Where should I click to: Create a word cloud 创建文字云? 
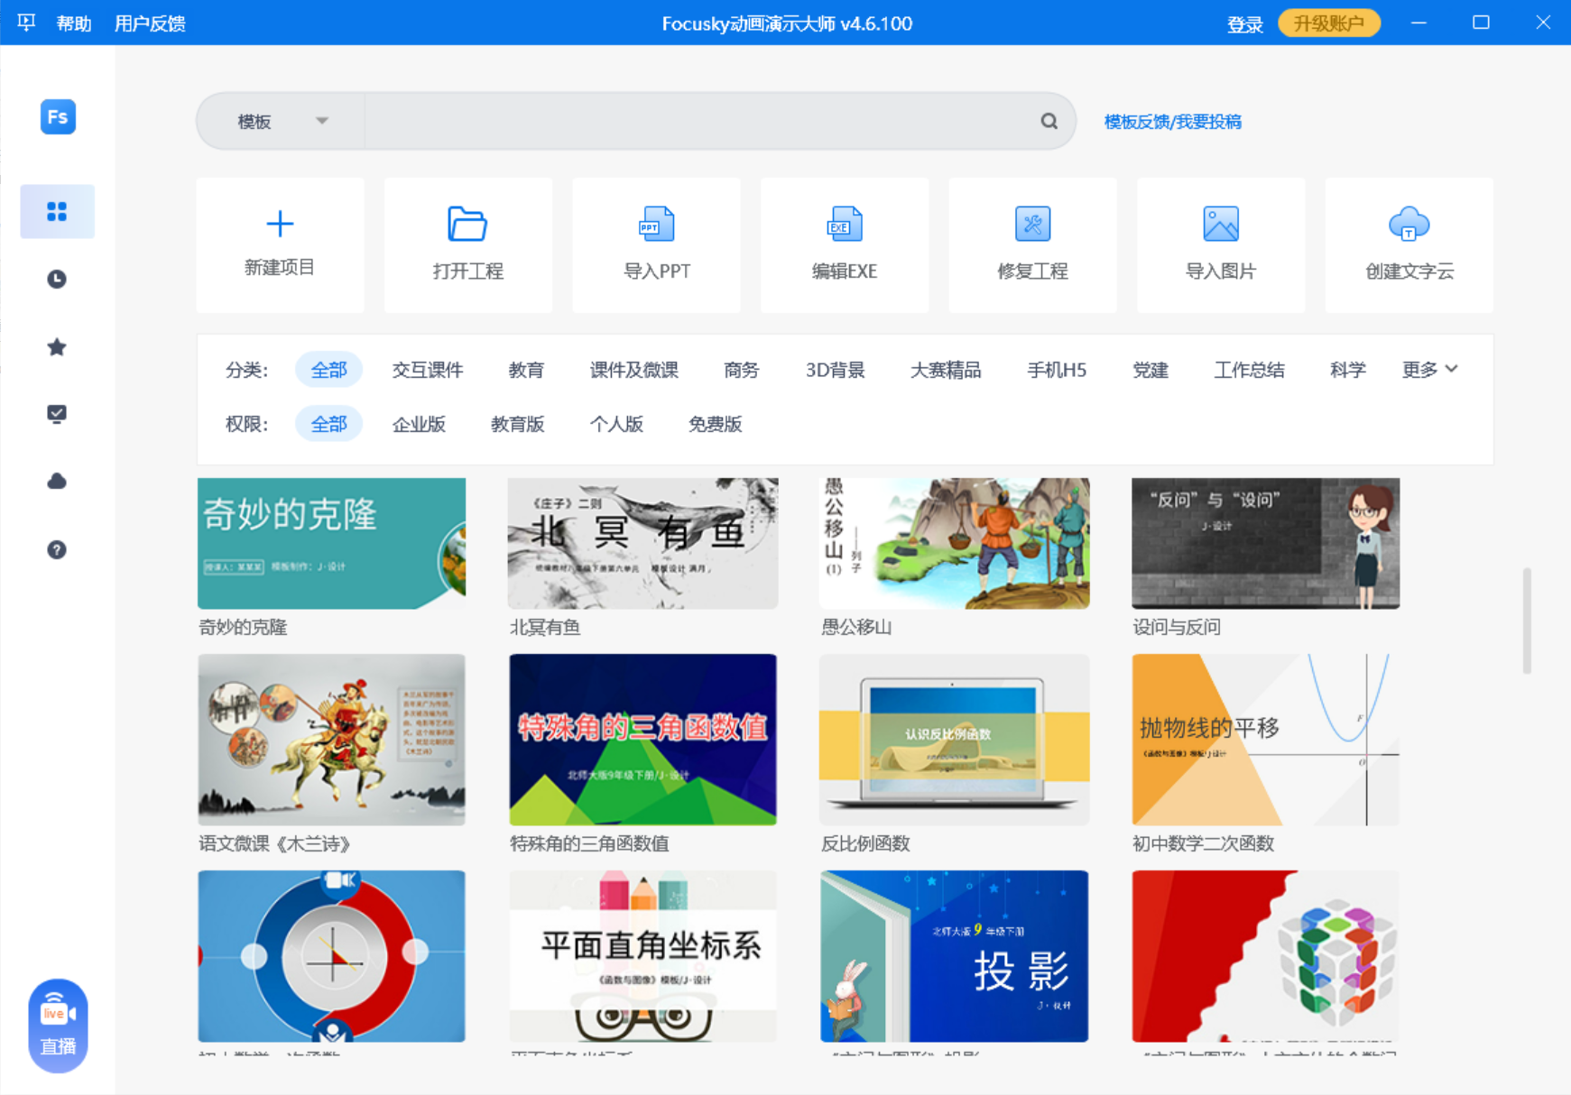(x=1409, y=244)
